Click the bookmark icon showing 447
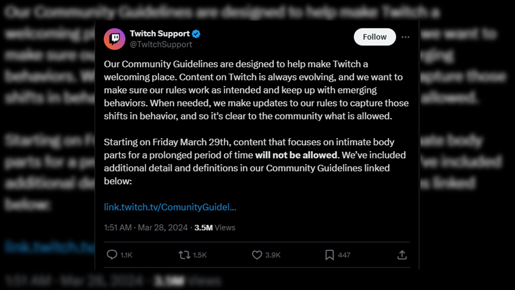The height and width of the screenshot is (290, 515). (330, 255)
